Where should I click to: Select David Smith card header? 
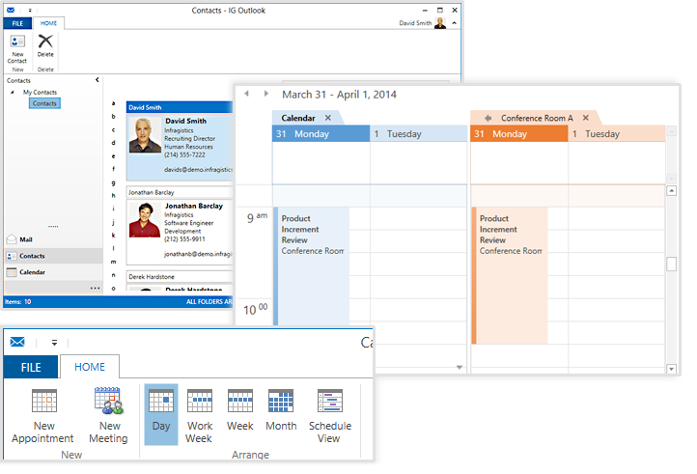180,107
